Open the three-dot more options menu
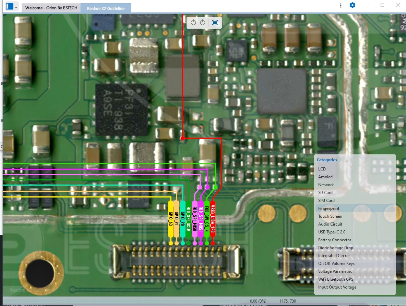This screenshot has height=306, width=406. coord(341,5)
